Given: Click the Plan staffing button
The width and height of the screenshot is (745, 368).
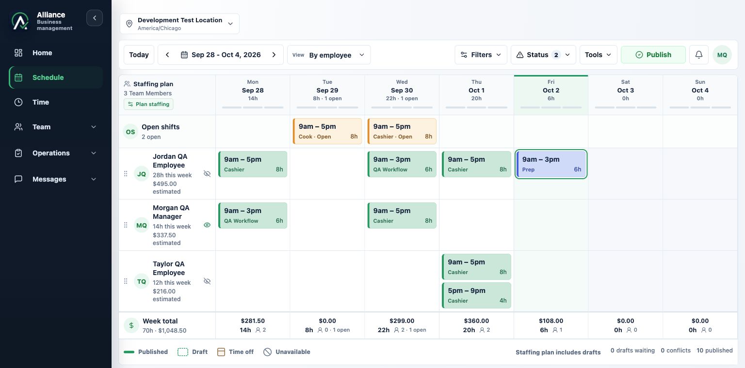Looking at the screenshot, I should pos(148,104).
